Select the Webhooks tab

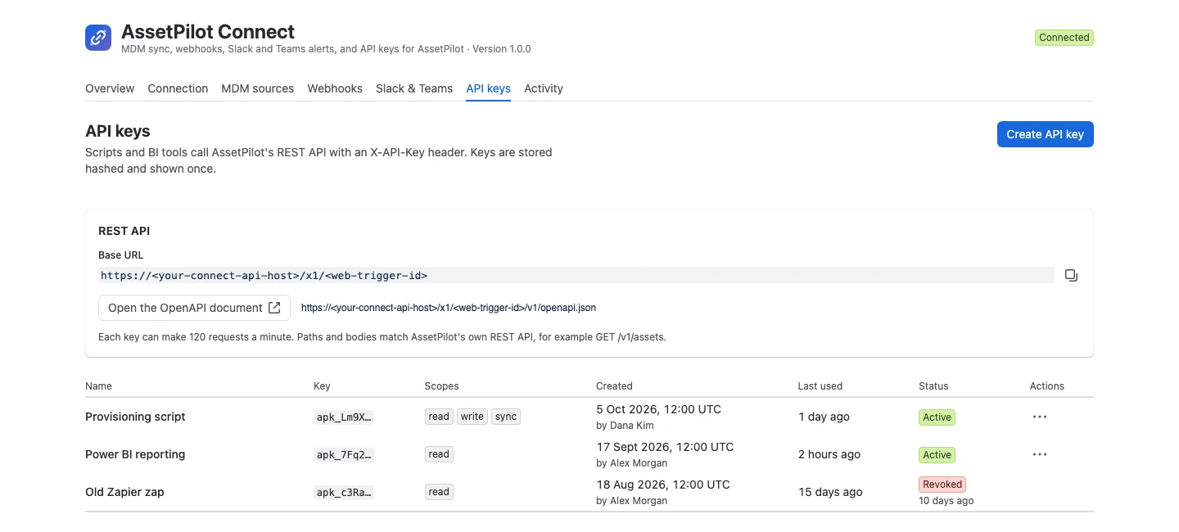tap(335, 88)
